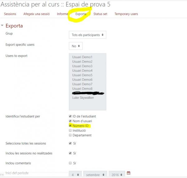Open the 'setembre' month dropdown

coord(95,175)
